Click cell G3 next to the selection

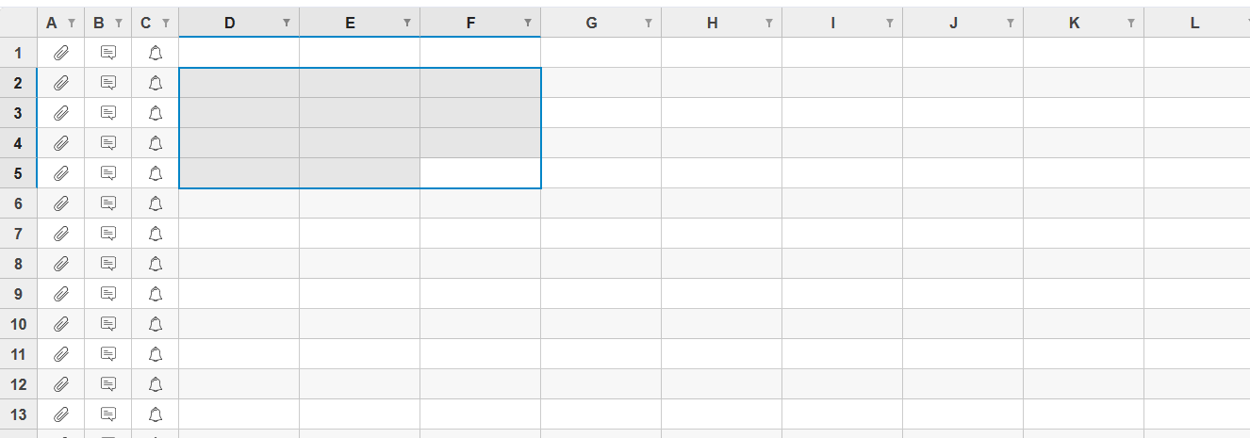[x=601, y=113]
